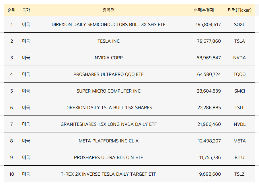Click the META PLATFORMS INC CL A cell
The width and height of the screenshot is (259, 186).
pyautogui.click(x=108, y=141)
